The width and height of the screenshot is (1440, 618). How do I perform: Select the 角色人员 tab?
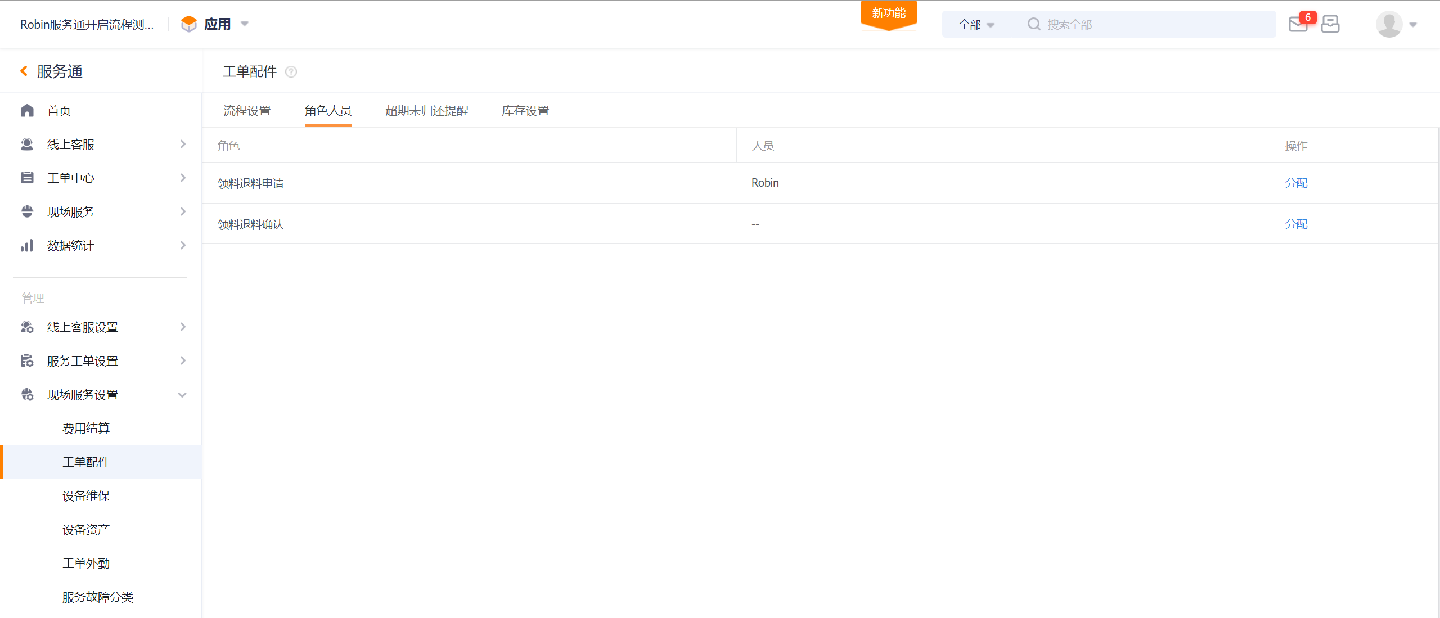[x=328, y=111]
